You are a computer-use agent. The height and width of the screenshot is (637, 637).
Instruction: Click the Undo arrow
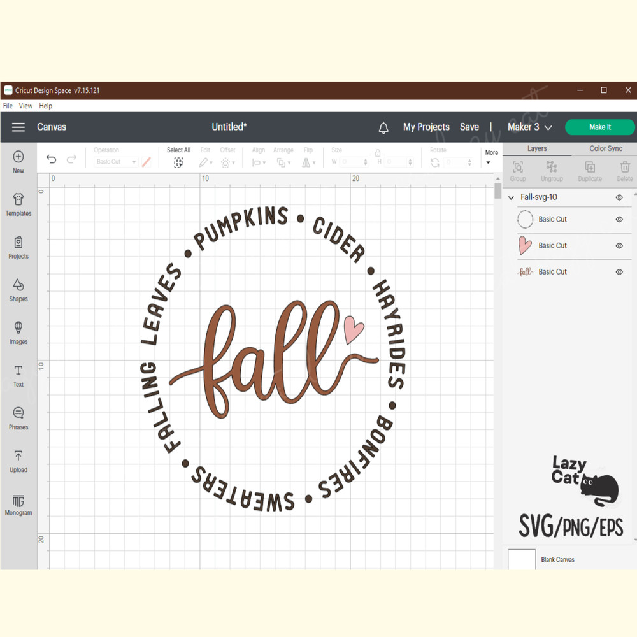point(52,160)
